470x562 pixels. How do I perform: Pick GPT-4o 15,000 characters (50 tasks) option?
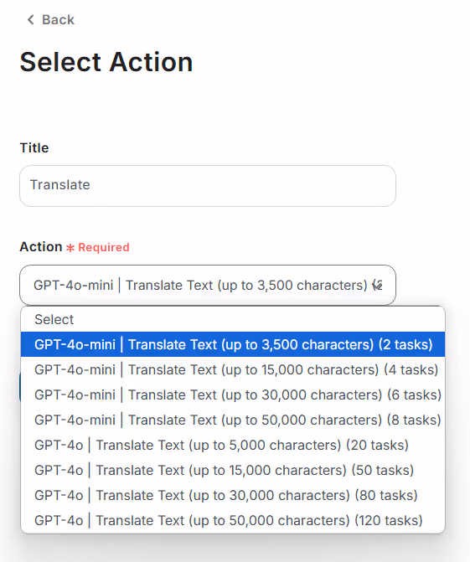point(233,470)
